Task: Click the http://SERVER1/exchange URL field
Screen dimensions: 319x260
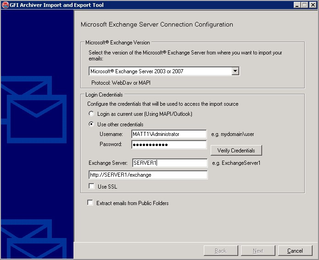Action: (x=148, y=175)
